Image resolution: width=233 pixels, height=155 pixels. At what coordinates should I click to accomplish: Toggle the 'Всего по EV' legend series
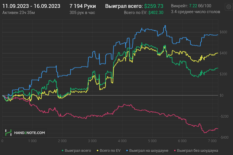[x=109, y=151]
